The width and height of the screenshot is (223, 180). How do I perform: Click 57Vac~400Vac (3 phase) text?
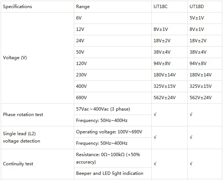(103, 109)
